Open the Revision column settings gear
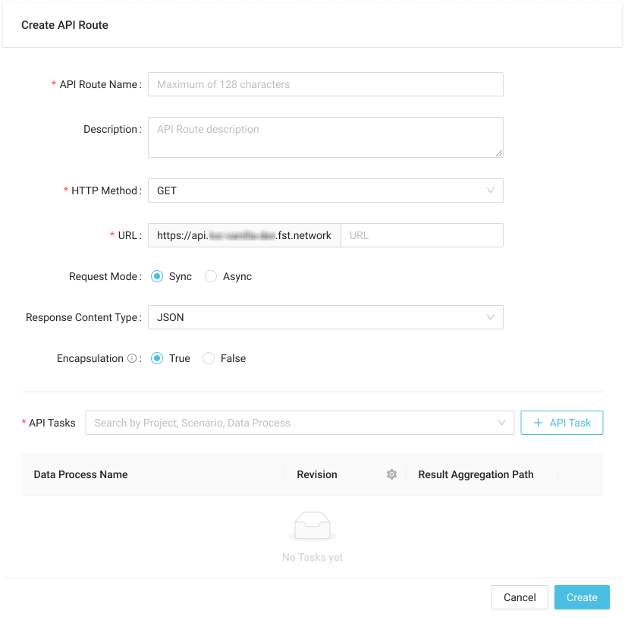 click(x=391, y=474)
